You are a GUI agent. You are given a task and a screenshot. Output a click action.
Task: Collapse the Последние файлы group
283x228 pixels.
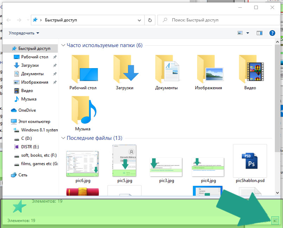[x=63, y=138]
